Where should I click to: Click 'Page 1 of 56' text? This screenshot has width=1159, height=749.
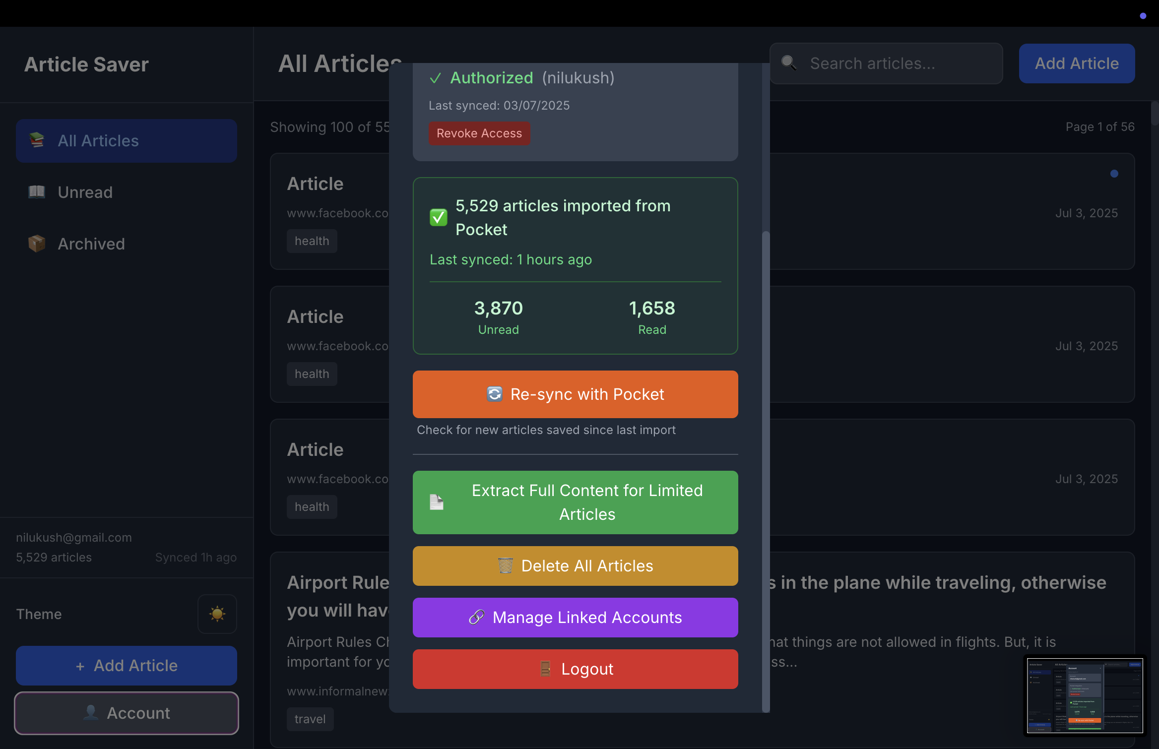tap(1100, 127)
